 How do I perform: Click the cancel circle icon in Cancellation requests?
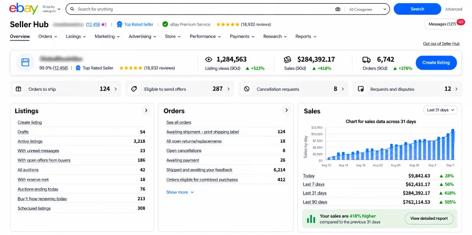coord(247,89)
